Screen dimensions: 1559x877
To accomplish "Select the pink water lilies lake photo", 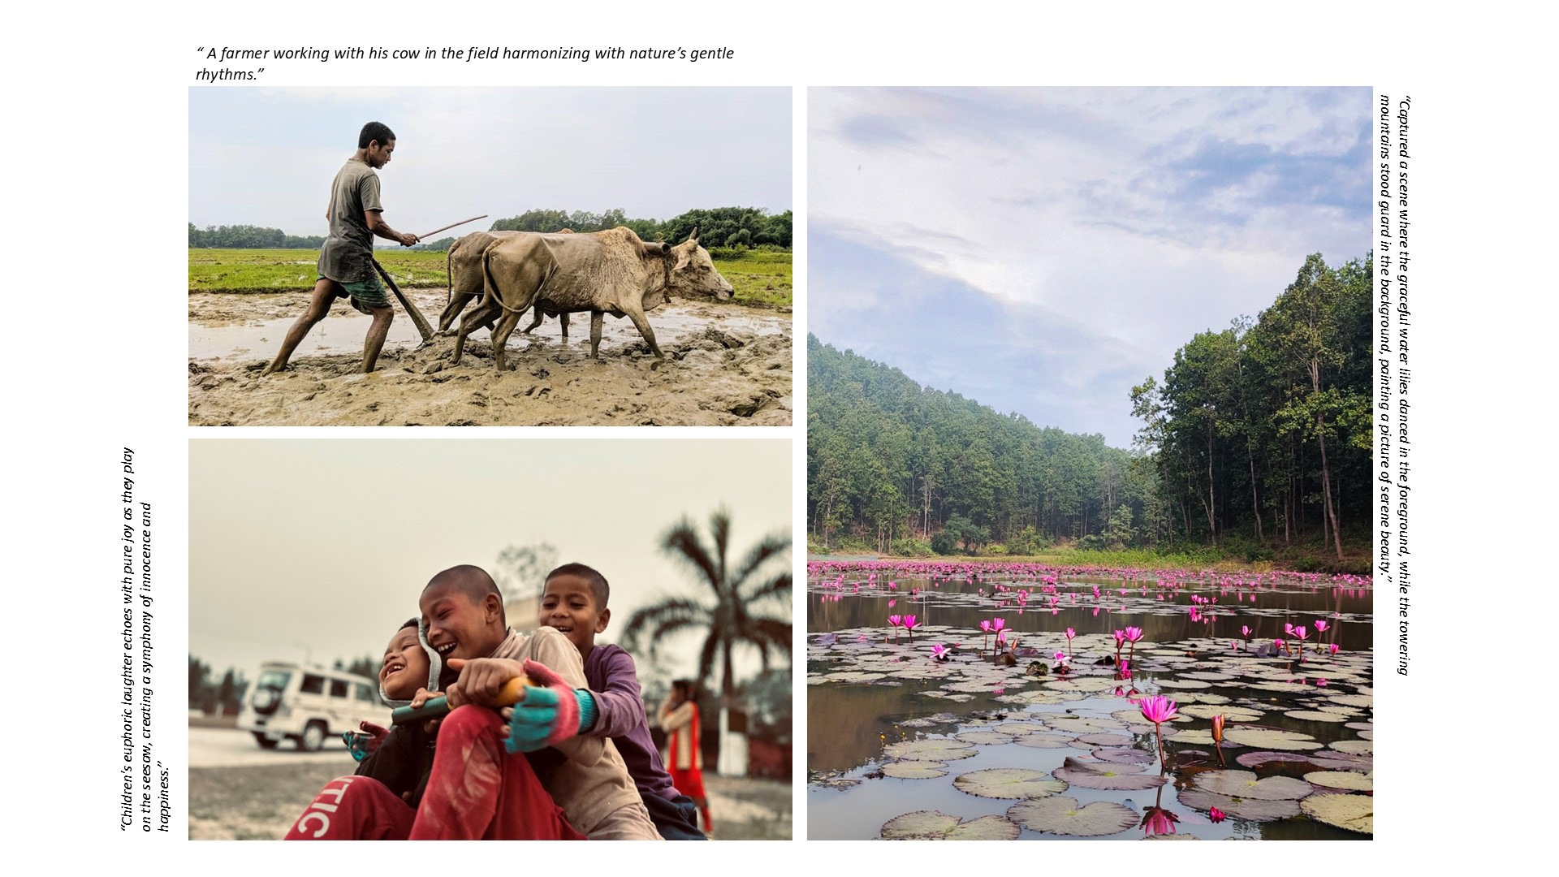I will pyautogui.click(x=1090, y=463).
